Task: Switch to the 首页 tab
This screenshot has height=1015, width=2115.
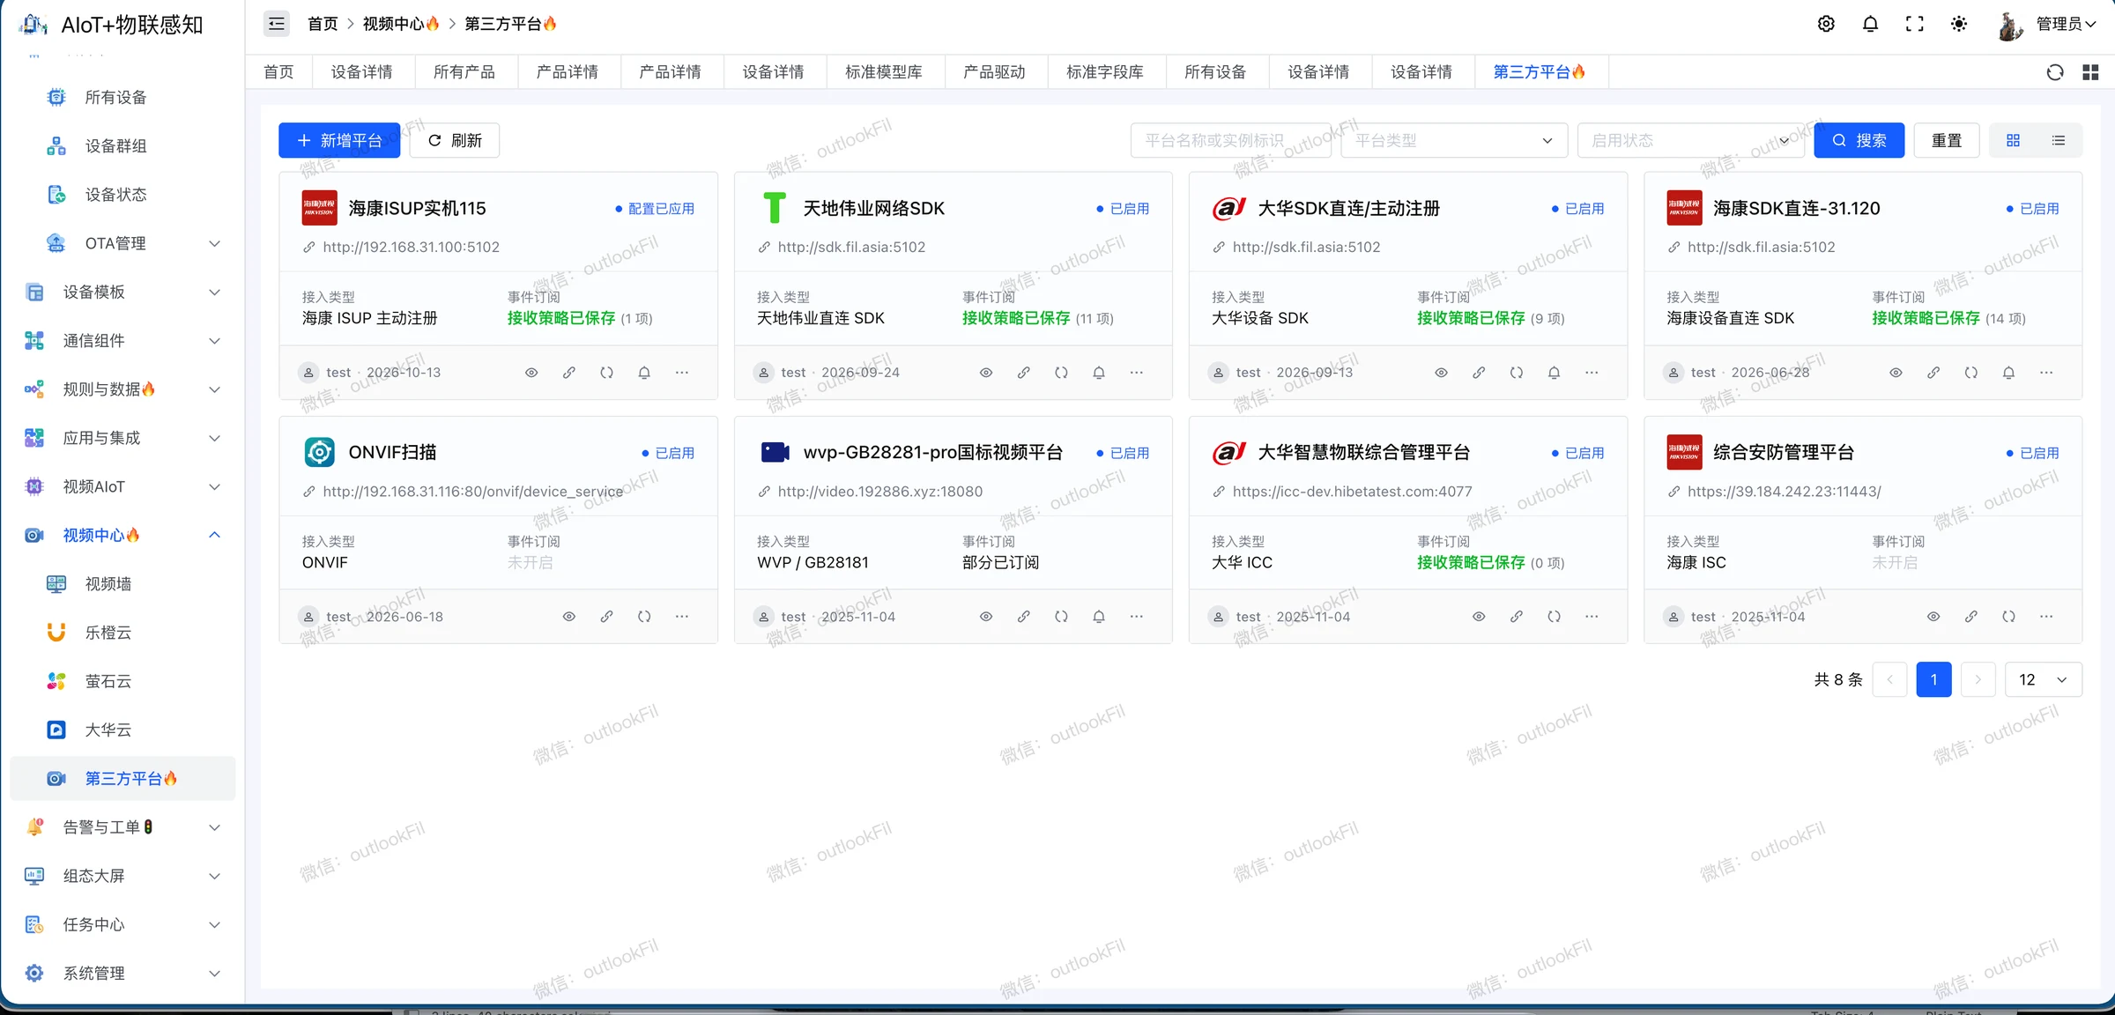Action: coord(278,72)
